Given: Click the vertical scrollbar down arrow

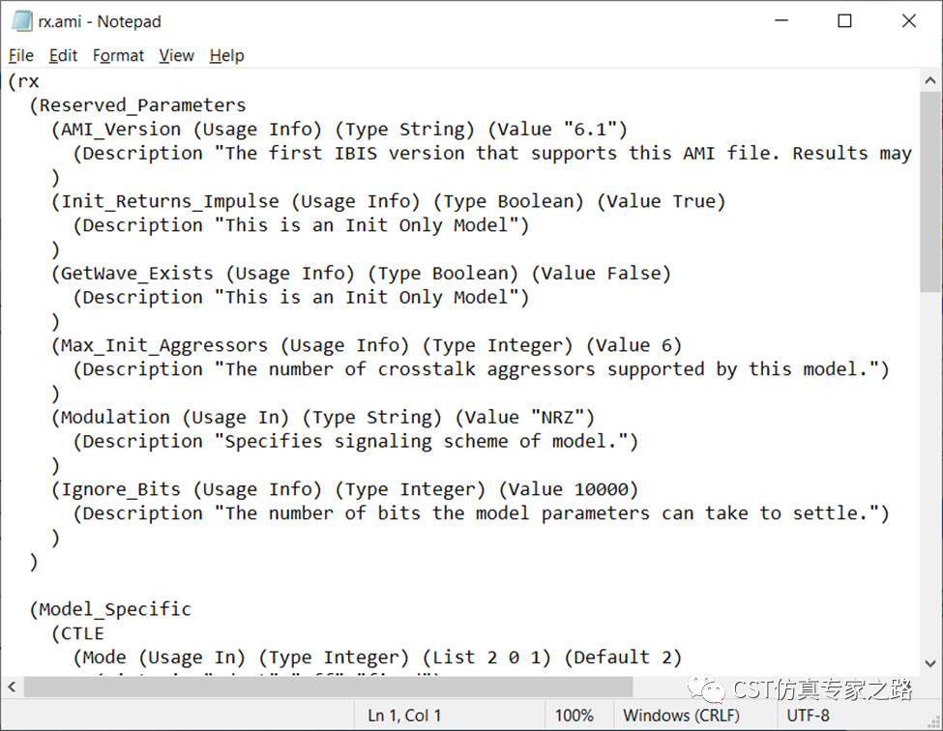Looking at the screenshot, I should tap(930, 664).
